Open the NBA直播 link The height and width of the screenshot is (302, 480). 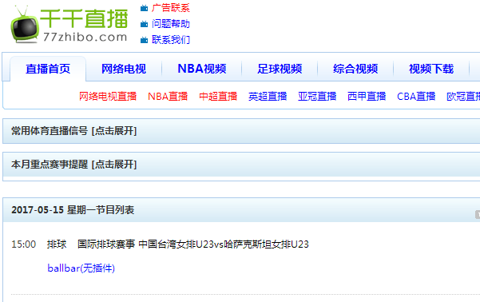pyautogui.click(x=168, y=97)
